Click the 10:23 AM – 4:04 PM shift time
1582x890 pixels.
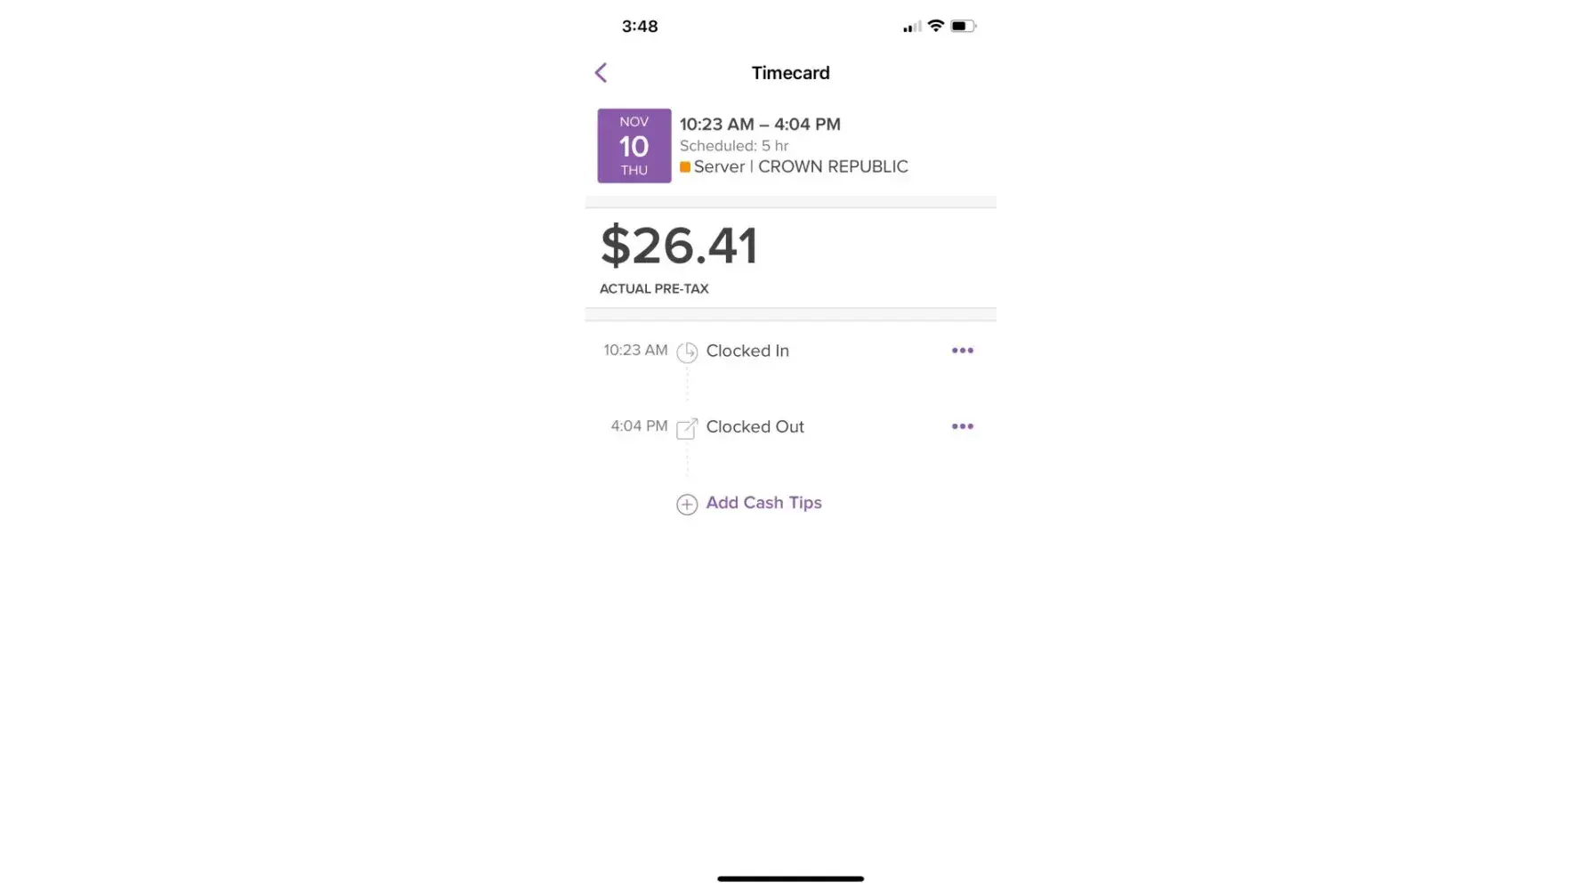760,125
